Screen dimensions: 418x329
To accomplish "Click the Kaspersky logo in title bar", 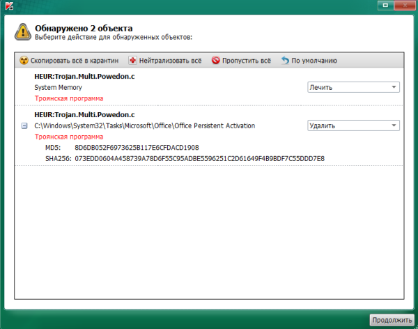I will point(9,6).
